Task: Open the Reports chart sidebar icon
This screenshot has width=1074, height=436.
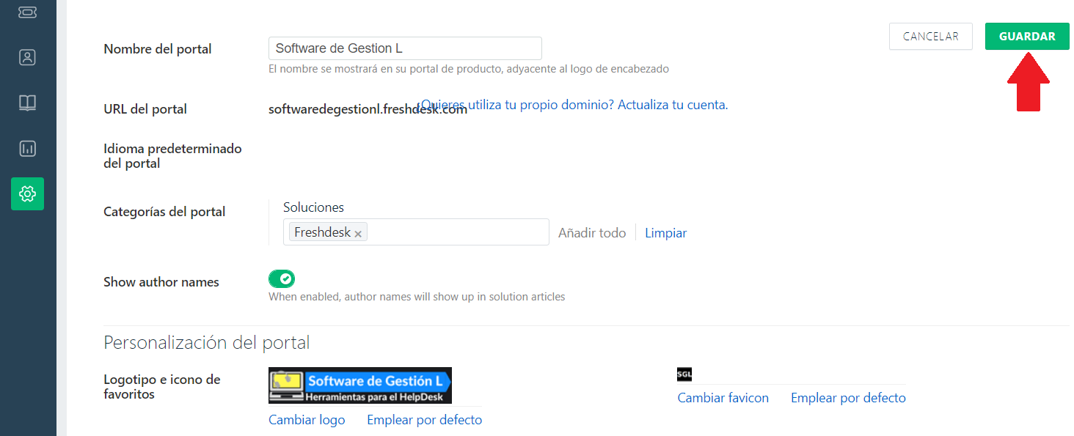Action: tap(27, 149)
